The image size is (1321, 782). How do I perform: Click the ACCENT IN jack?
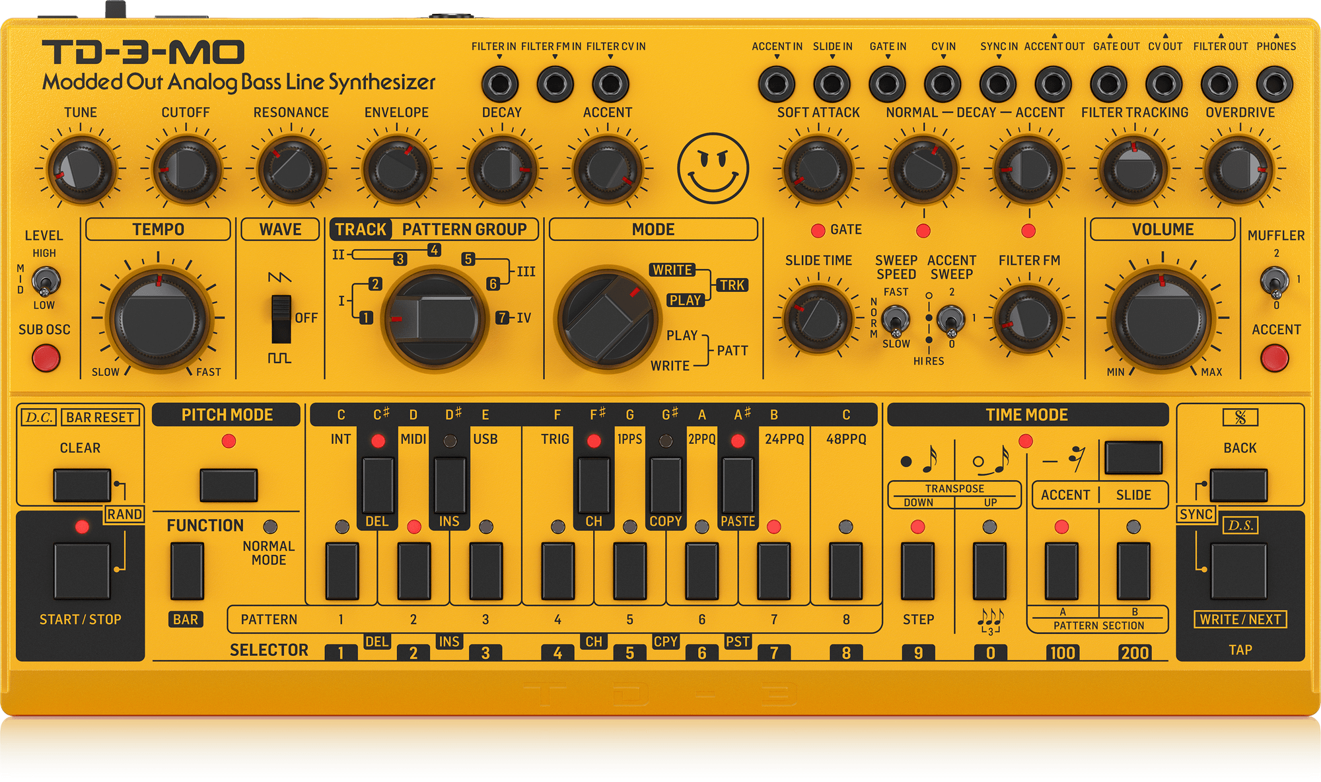click(x=776, y=84)
